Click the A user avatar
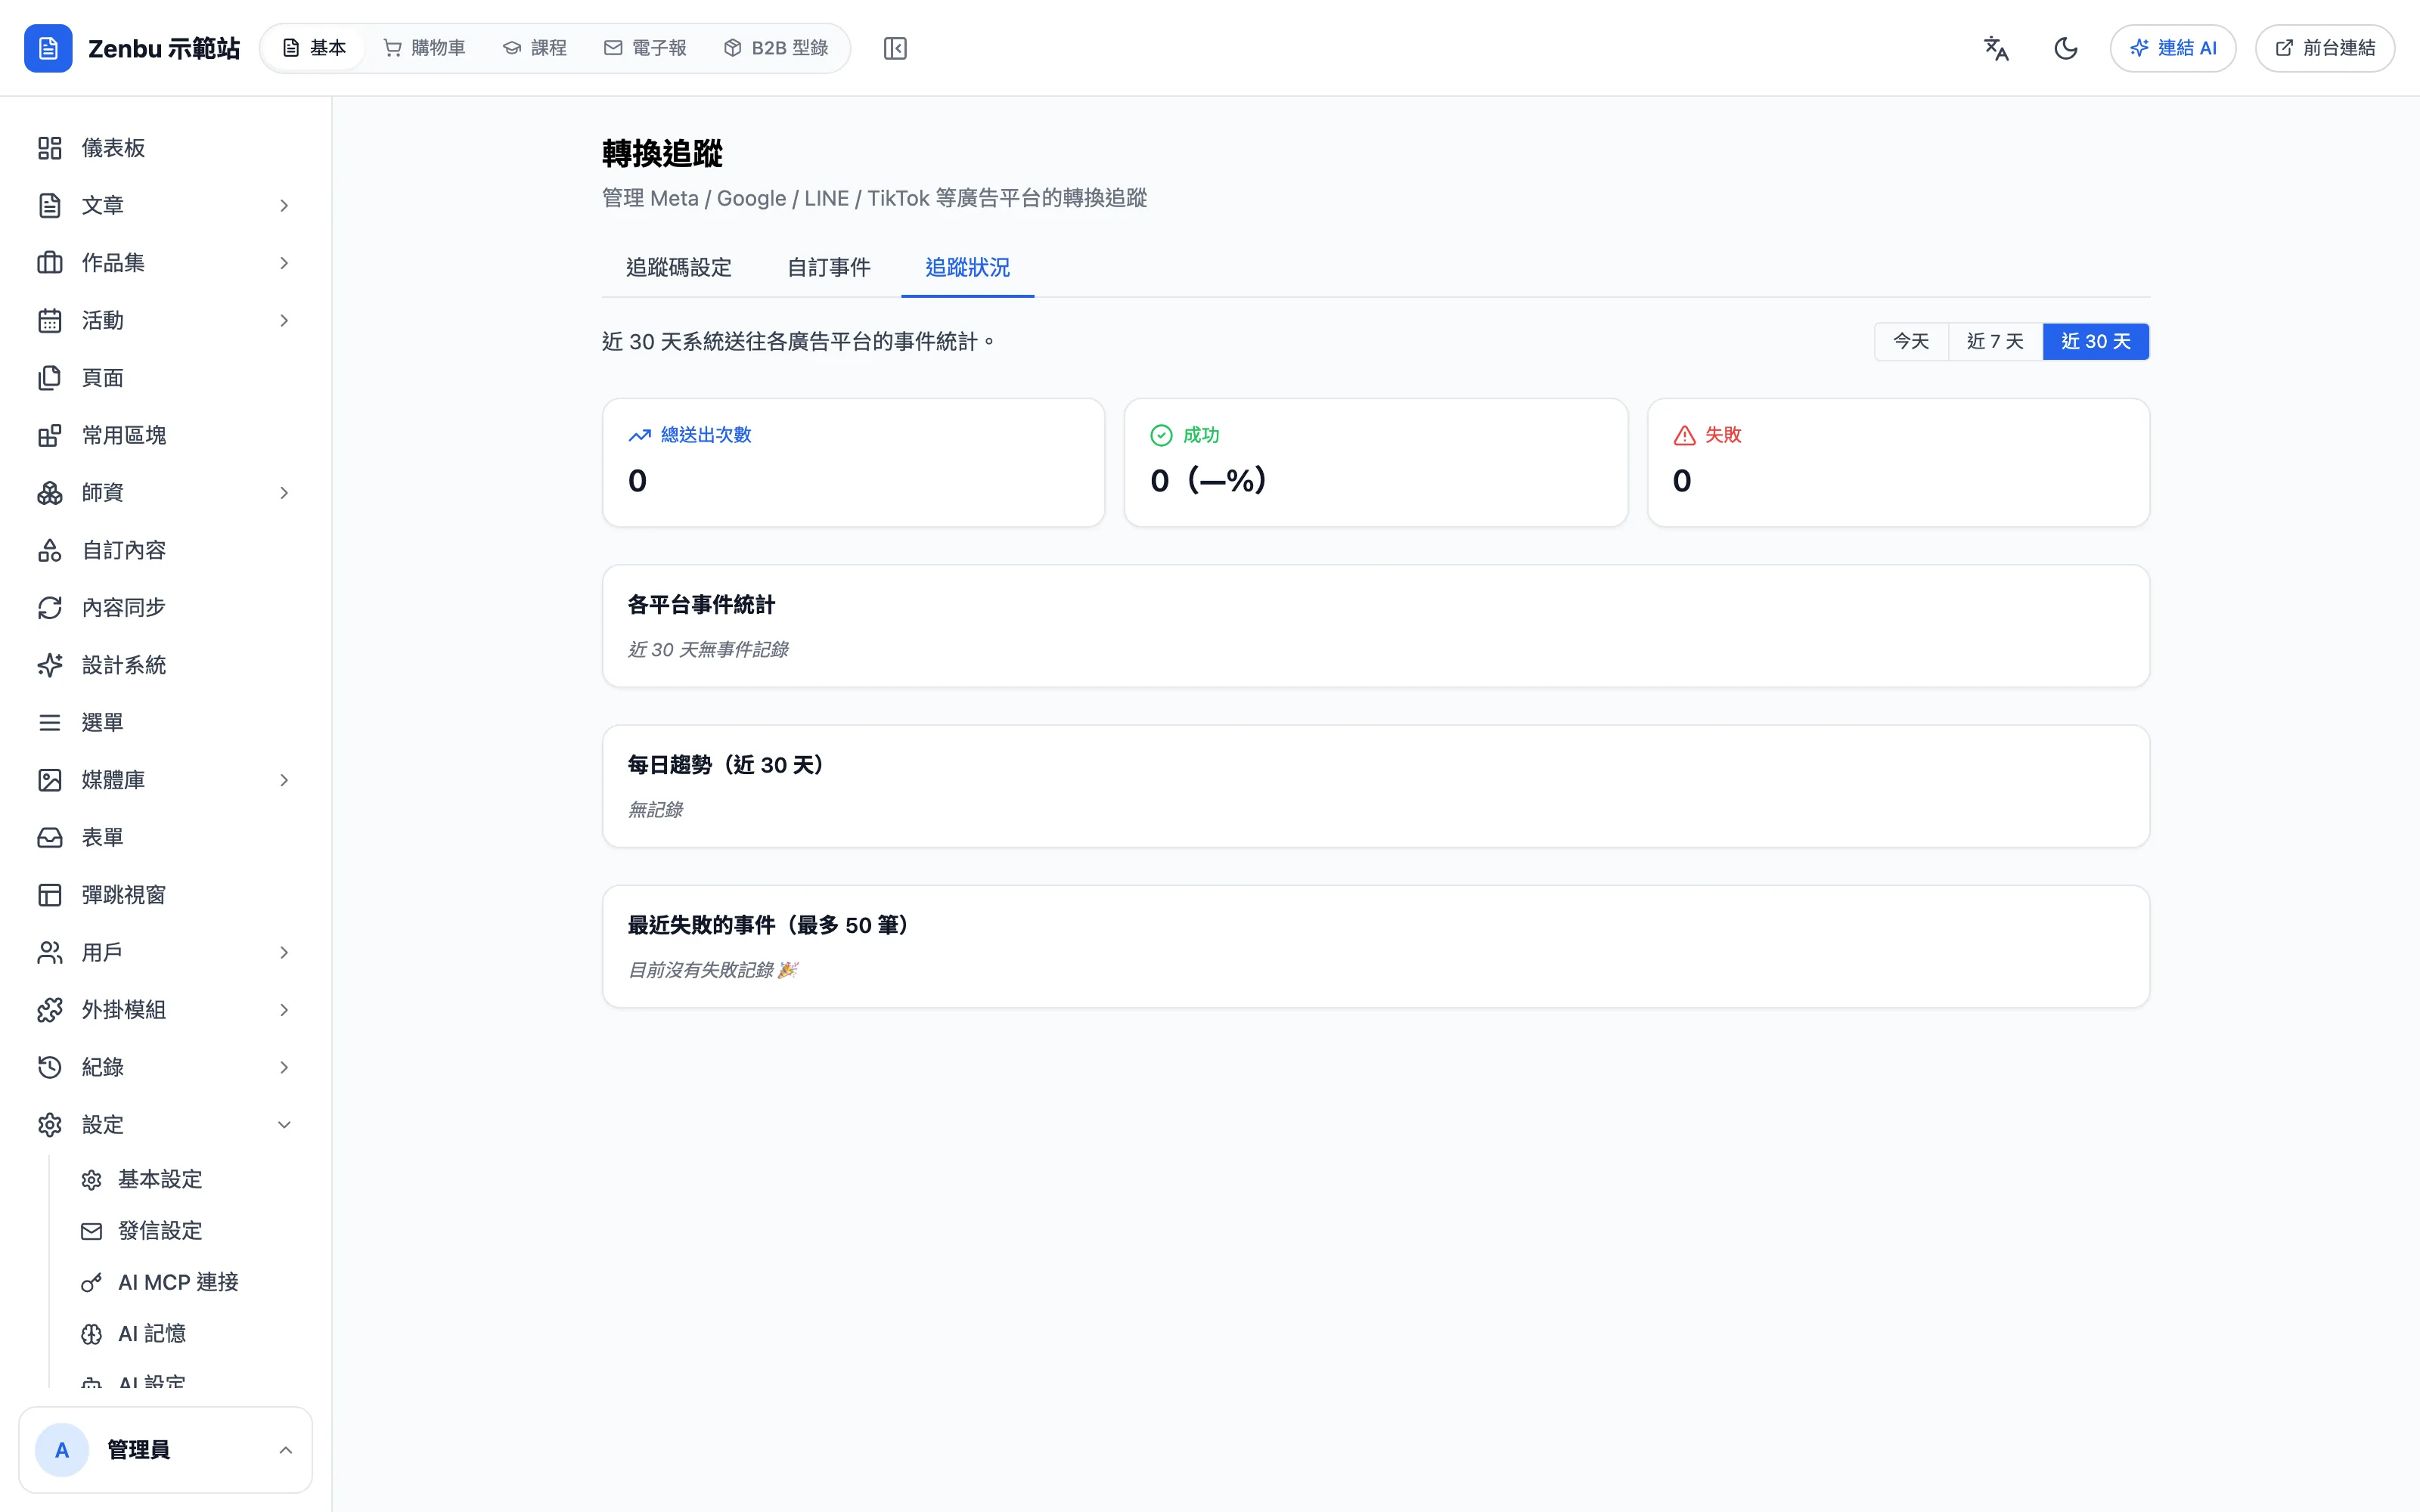2420x1512 pixels. point(62,1450)
